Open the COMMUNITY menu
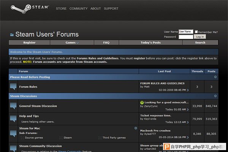Image resolution: width=228 pixels, height=152 pixels. pyautogui.click(x=79, y=9)
